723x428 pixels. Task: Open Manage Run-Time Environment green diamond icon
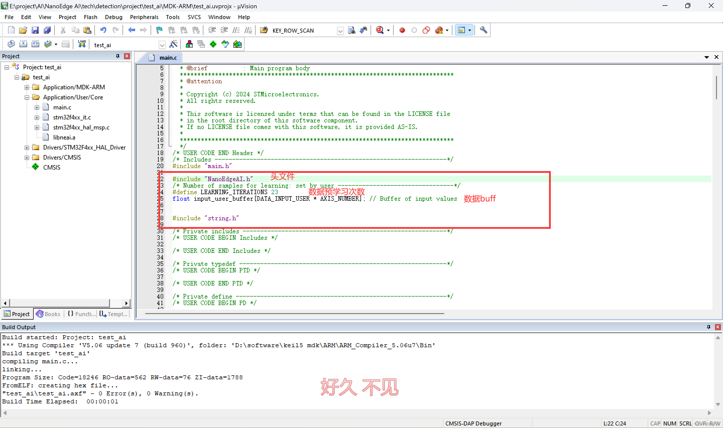[x=213, y=44]
